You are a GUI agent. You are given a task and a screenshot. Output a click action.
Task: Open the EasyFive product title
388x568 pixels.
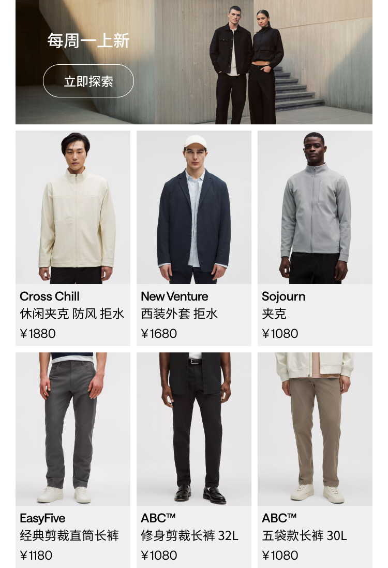42,518
